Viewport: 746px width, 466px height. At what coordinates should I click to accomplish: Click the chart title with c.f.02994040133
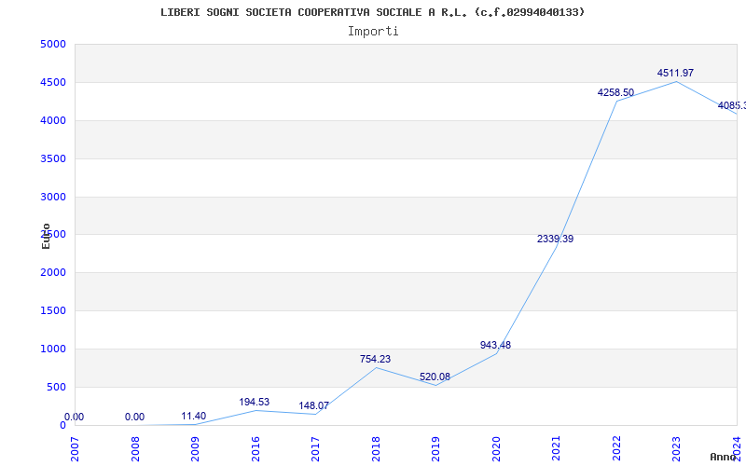pos(372,12)
